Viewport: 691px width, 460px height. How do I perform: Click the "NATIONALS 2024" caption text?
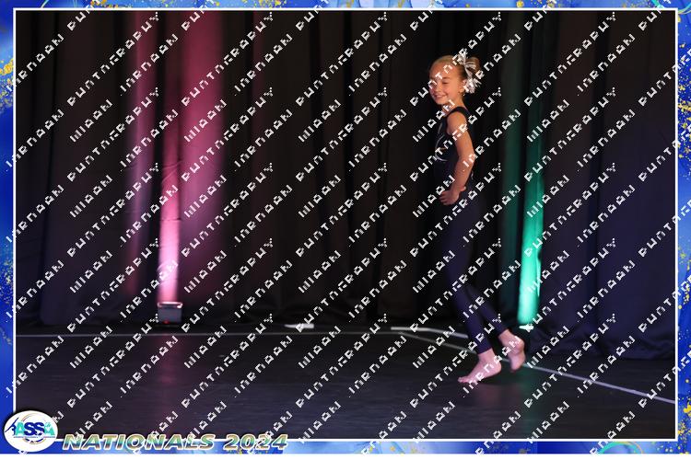pyautogui.click(x=175, y=442)
